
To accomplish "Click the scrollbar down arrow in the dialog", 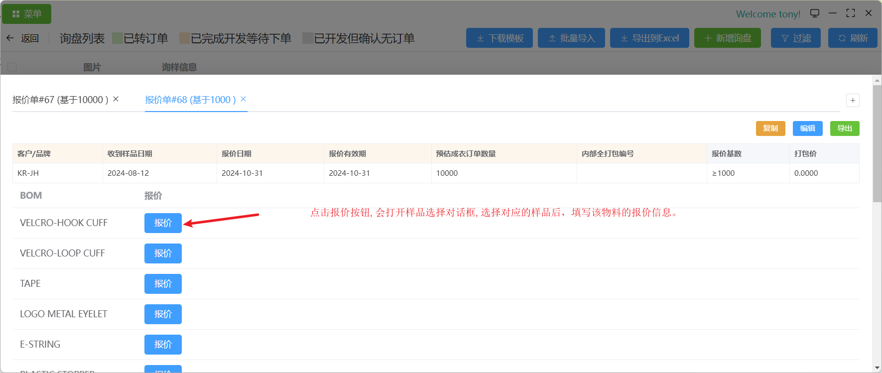I will tap(877, 368).
